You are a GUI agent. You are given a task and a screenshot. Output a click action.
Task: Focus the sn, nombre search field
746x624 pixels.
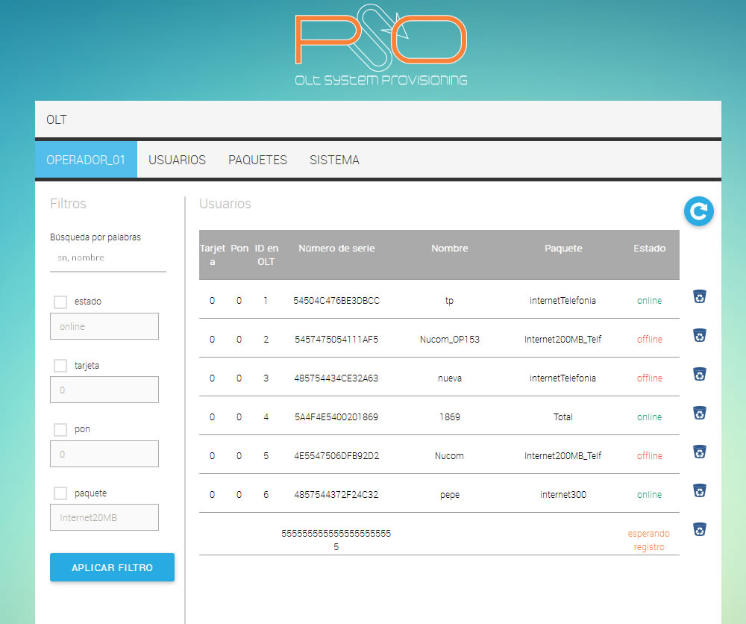pyautogui.click(x=108, y=258)
